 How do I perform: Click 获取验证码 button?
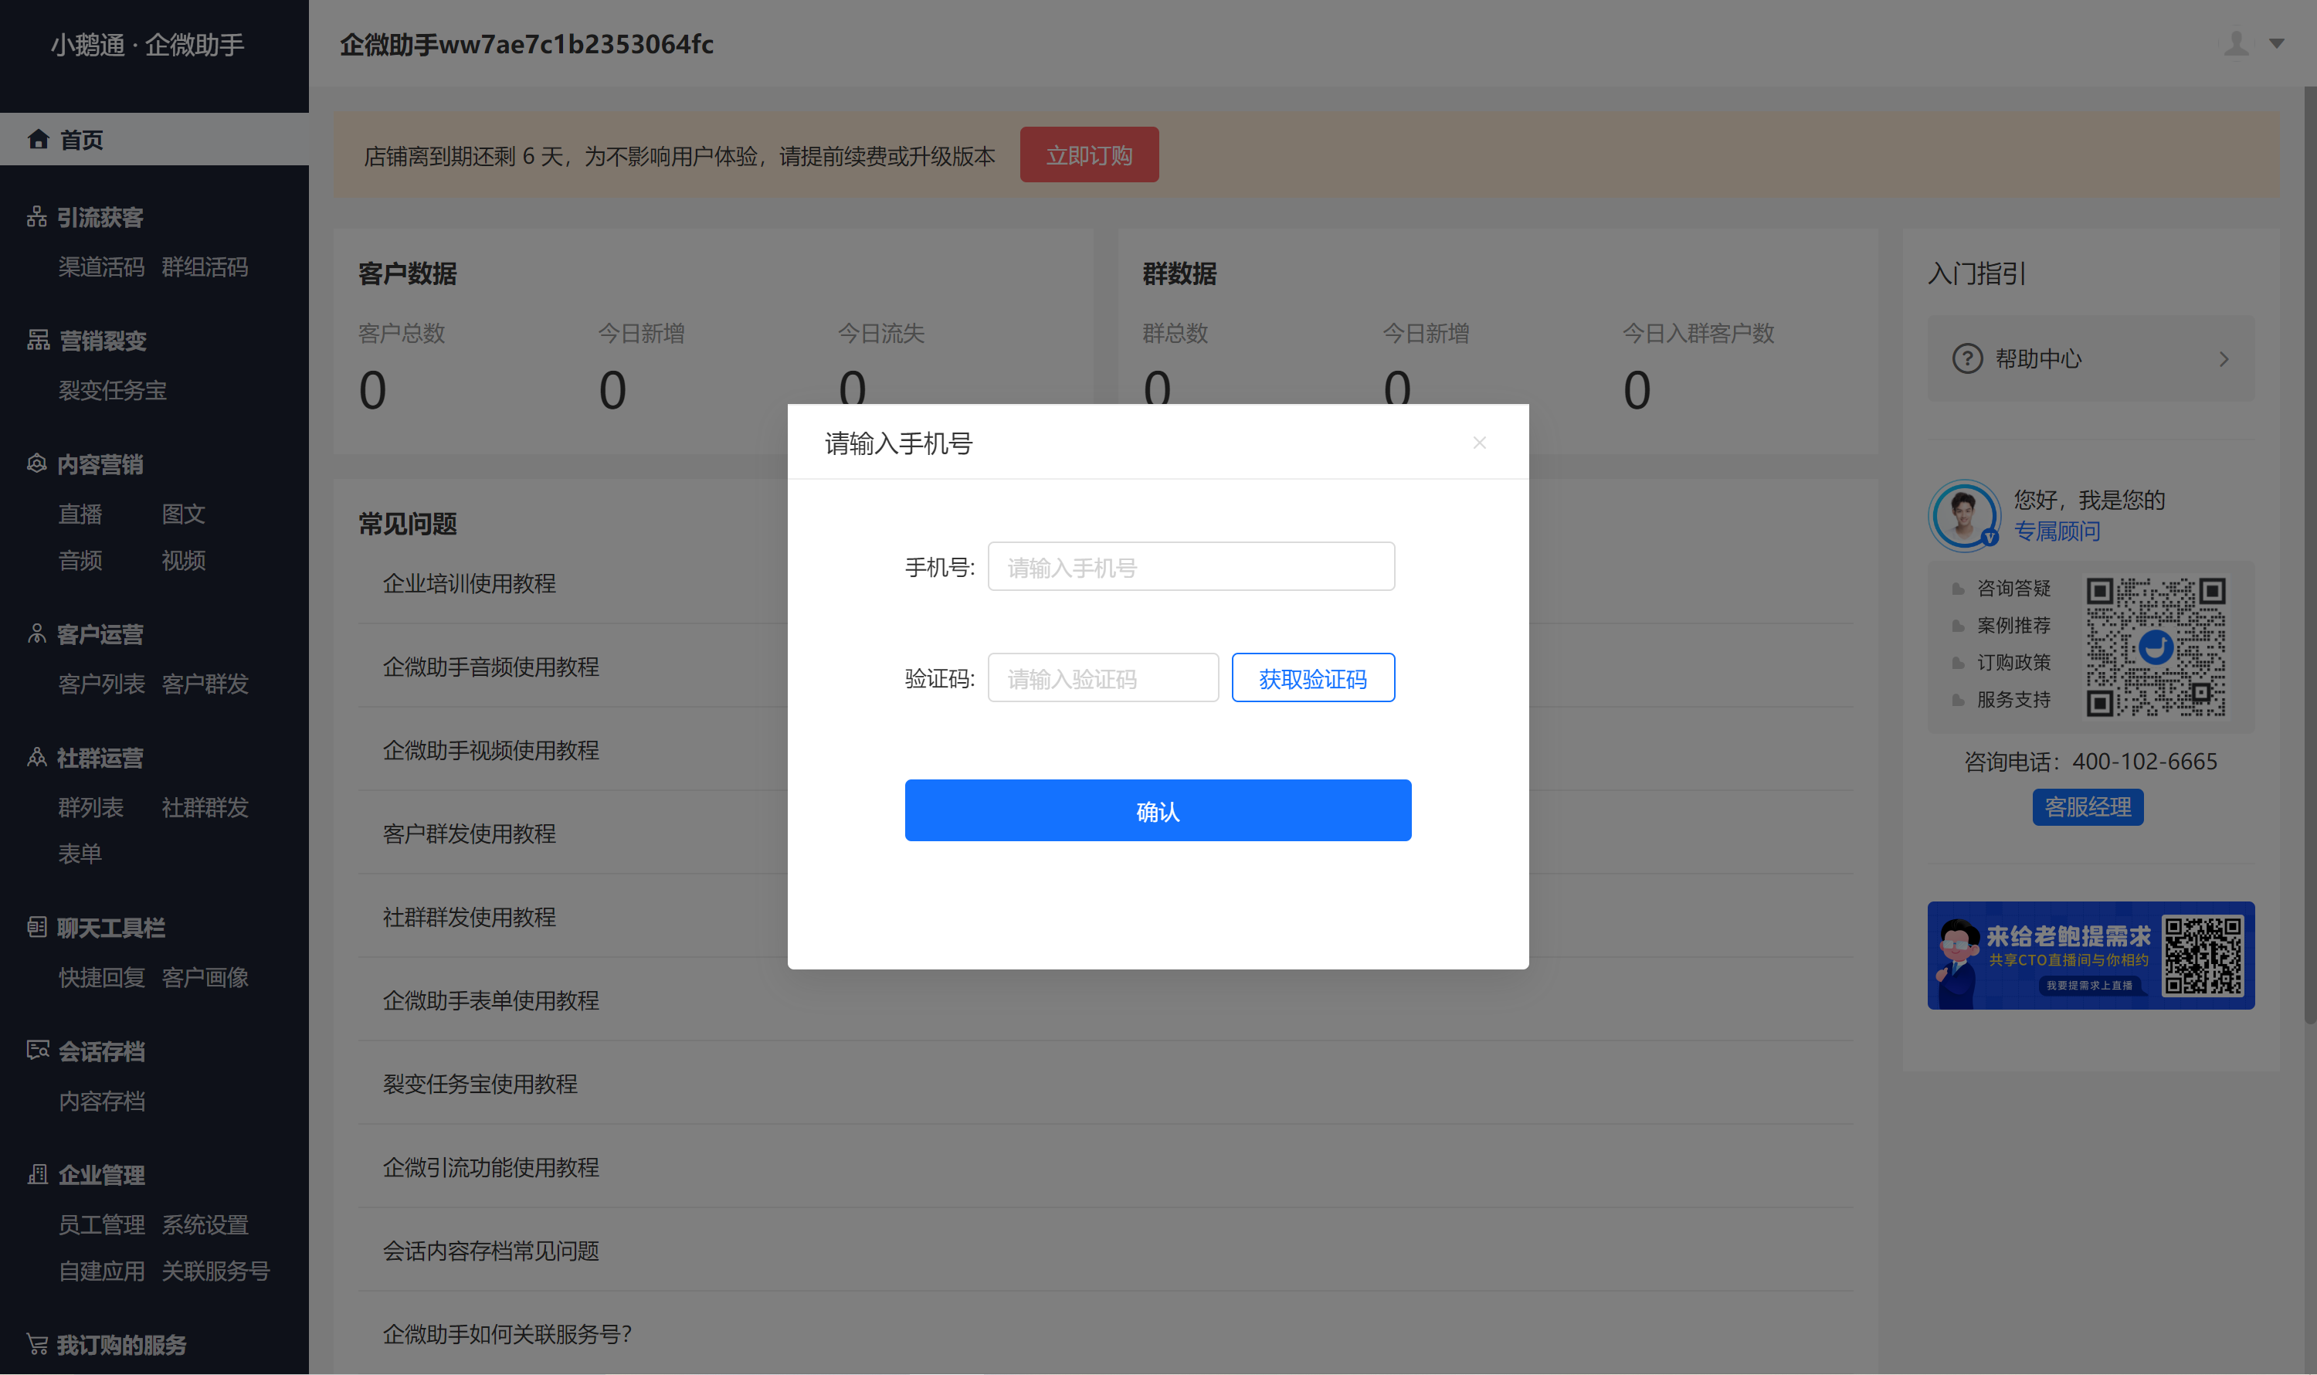tap(1313, 677)
